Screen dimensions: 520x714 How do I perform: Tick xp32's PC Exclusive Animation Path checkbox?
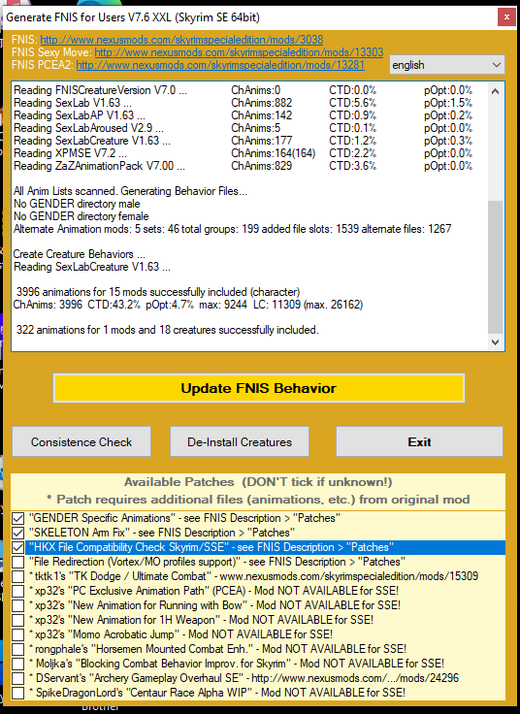(x=18, y=591)
